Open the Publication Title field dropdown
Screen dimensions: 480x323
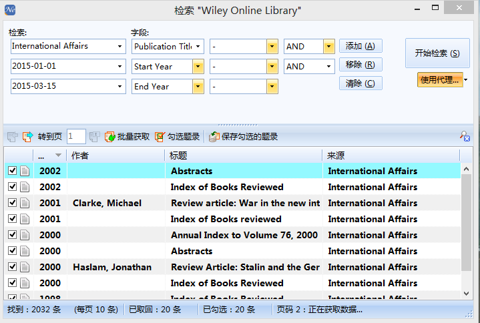click(198, 47)
